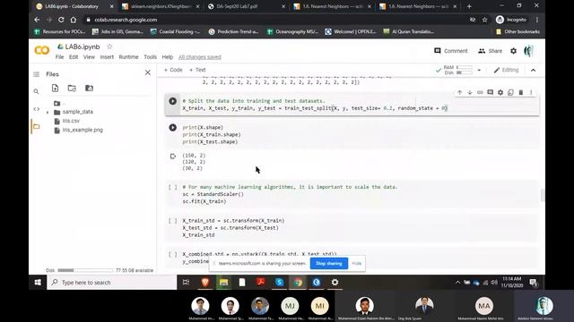Open the Windows Start menu
574x322 pixels.
tap(38, 283)
